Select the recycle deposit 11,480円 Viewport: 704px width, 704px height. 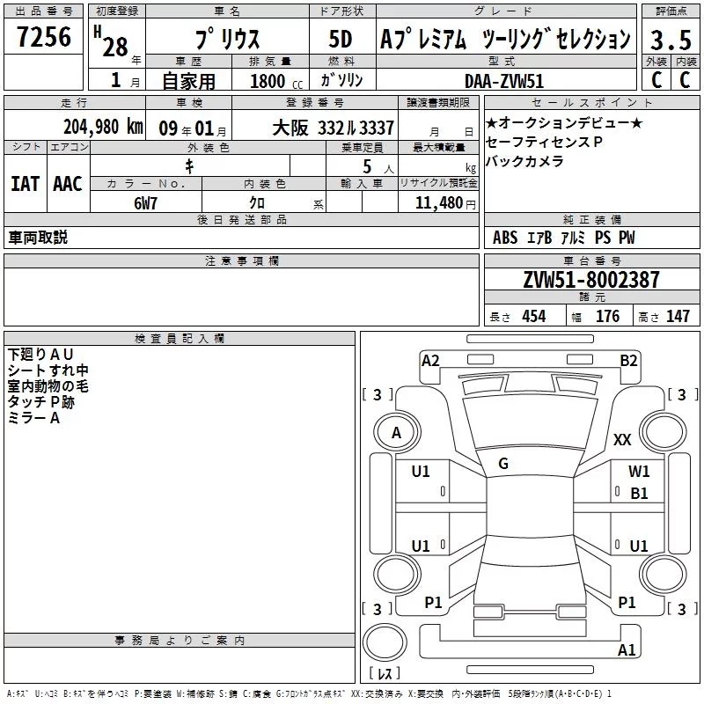click(445, 203)
